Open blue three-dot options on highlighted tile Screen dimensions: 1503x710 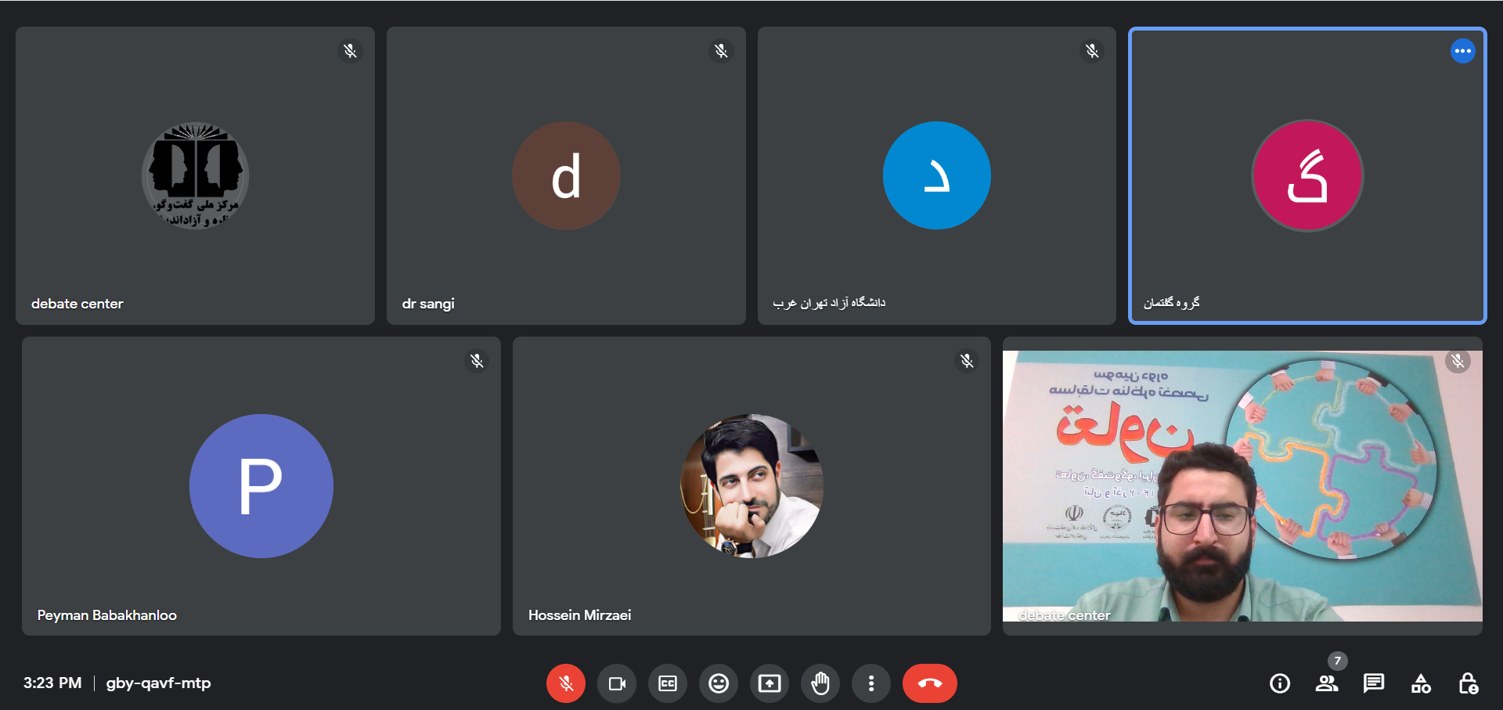pyautogui.click(x=1462, y=51)
